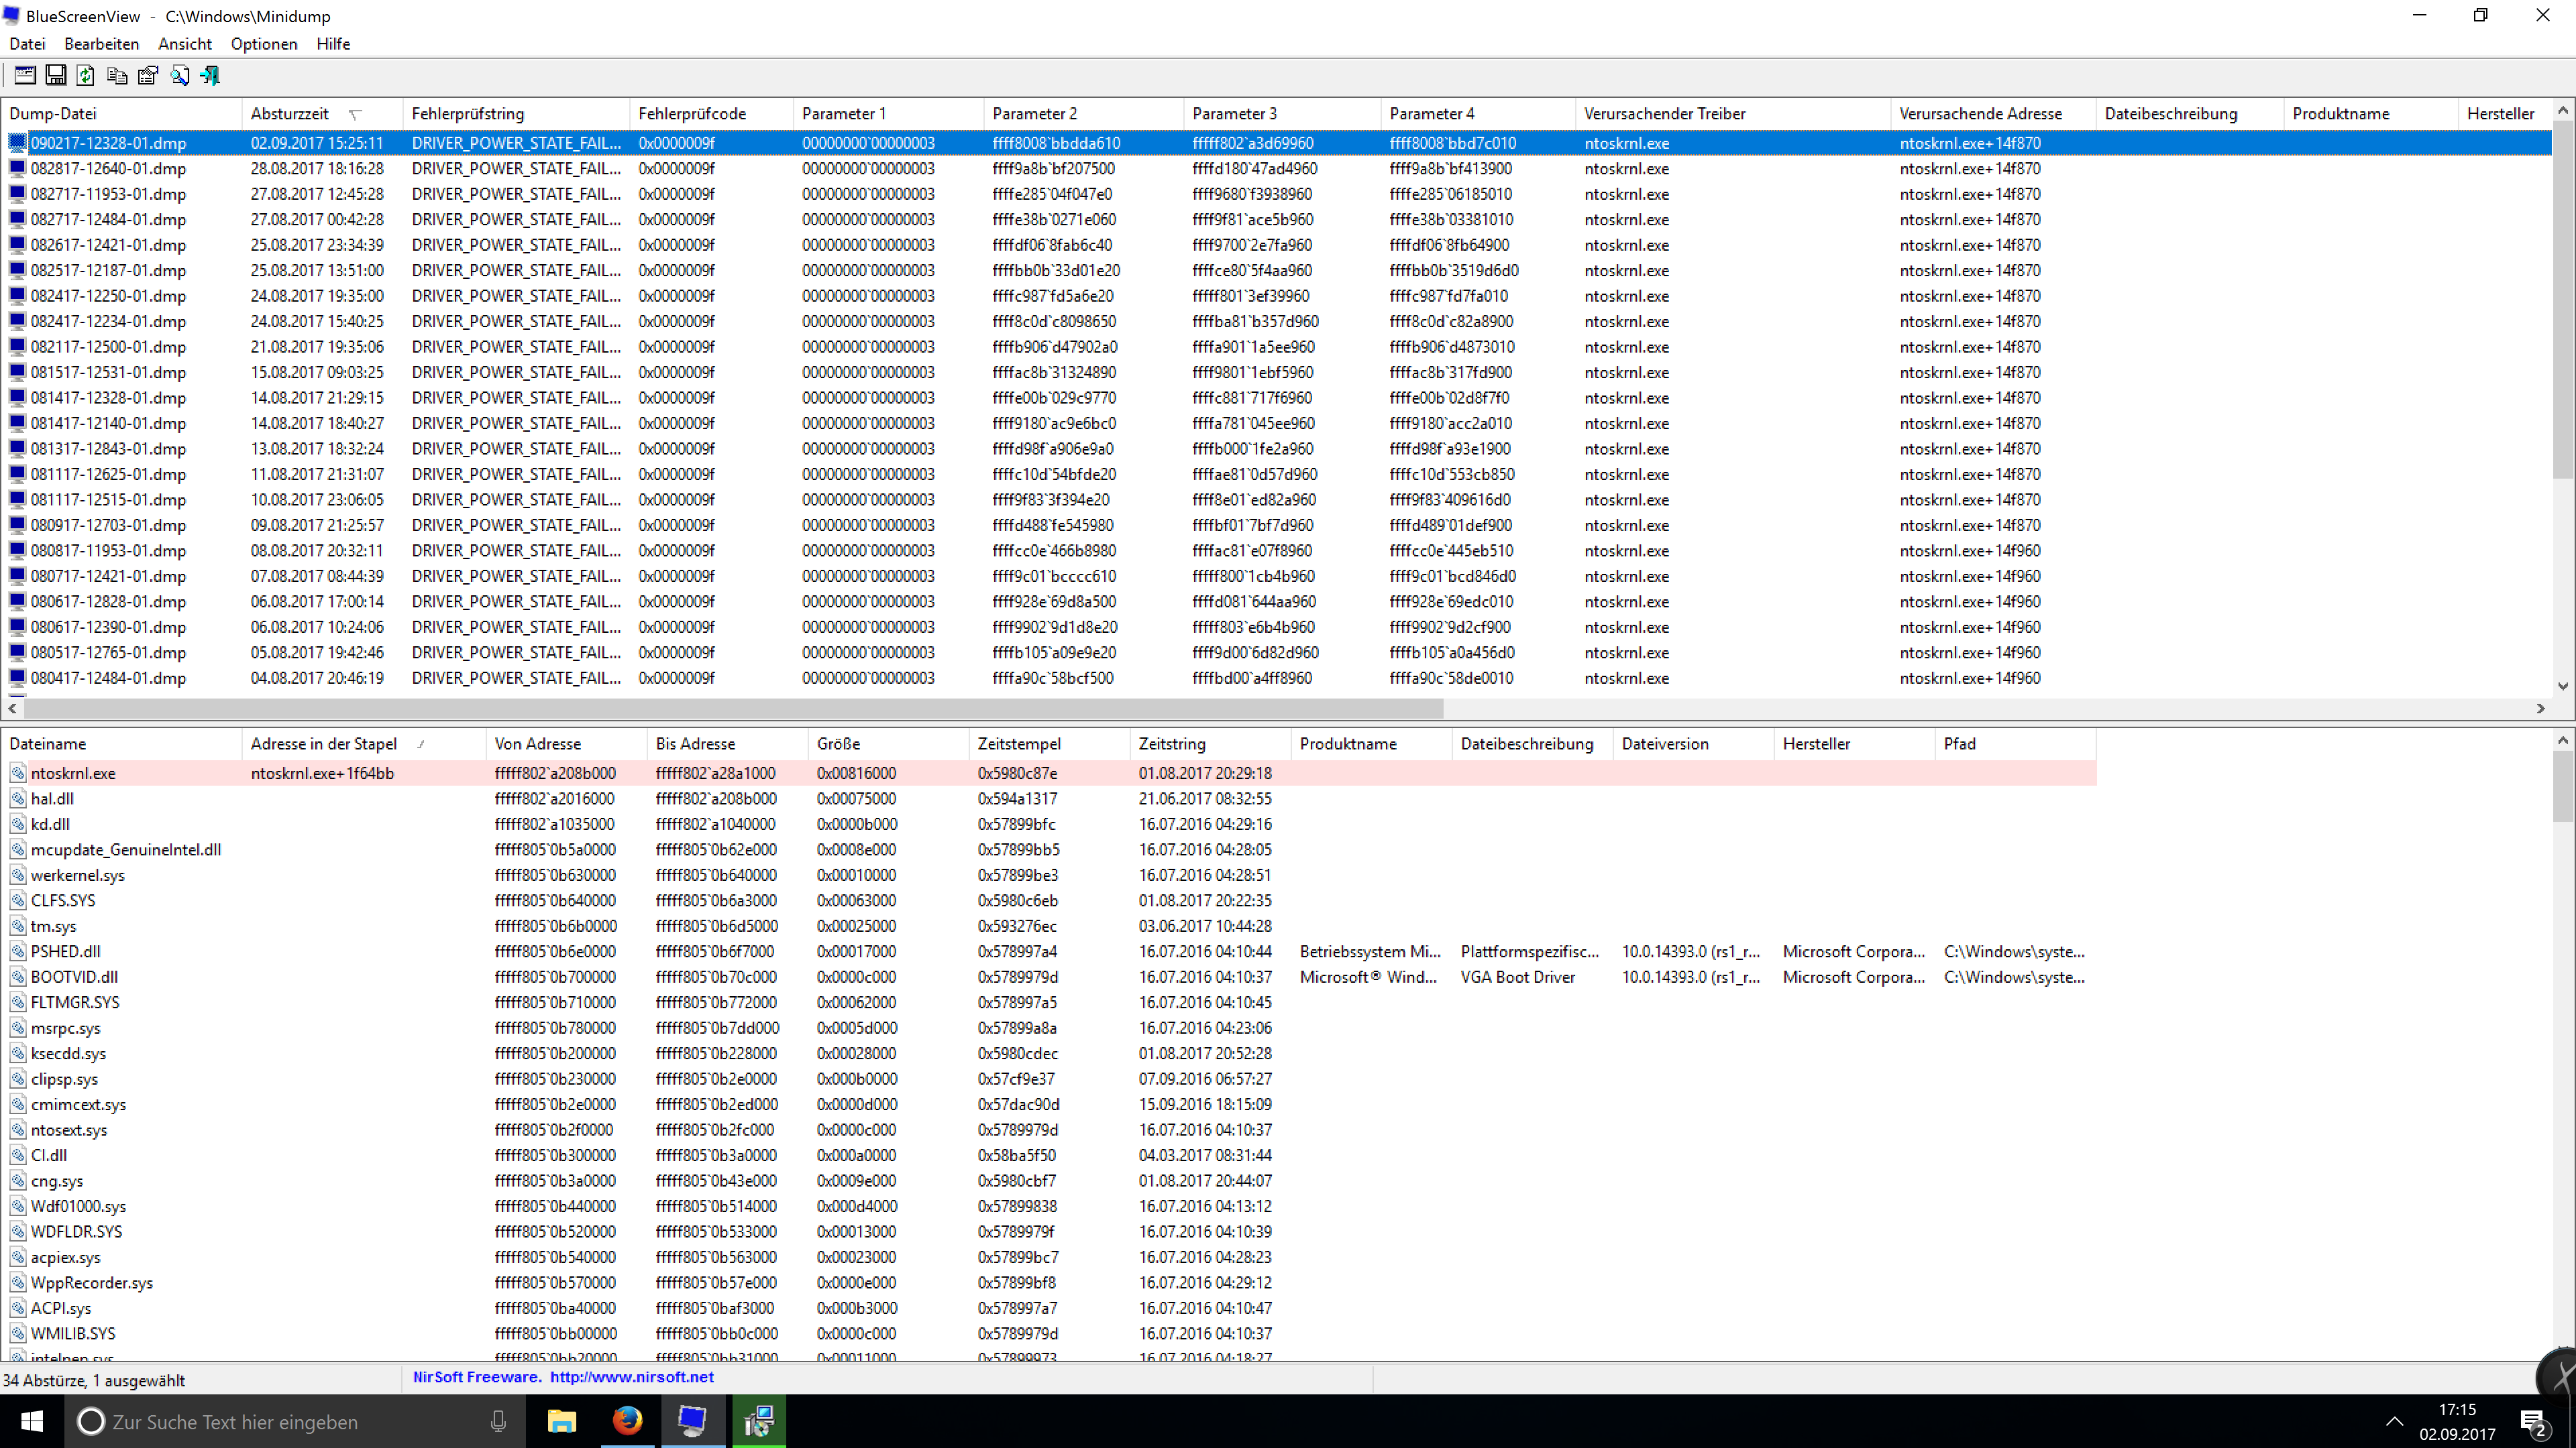Click the microphone icon in the search box
This screenshot has height=1448, width=2576.
(x=498, y=1421)
